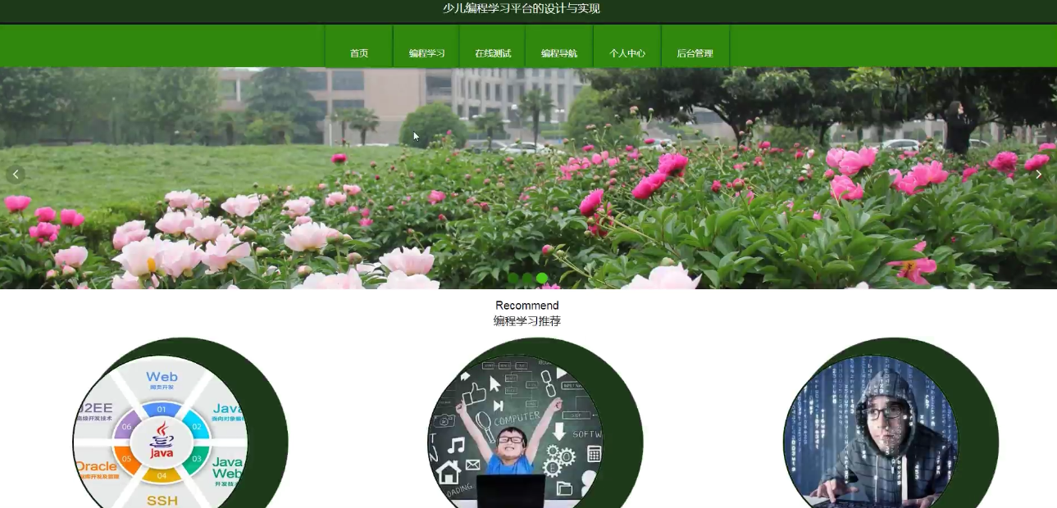Go to 编程学习 in the nav bar
The width and height of the screenshot is (1057, 508).
click(426, 53)
